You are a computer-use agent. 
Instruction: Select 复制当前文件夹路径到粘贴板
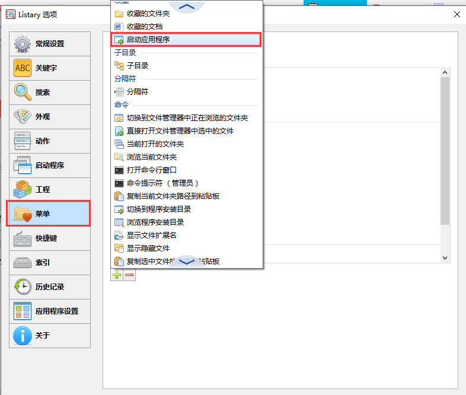[187, 196]
